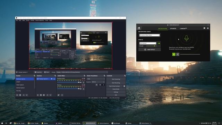The height and width of the screenshot is (125, 222).
Task: Toggle visibility of Display Capture source
Action: click(52, 79)
